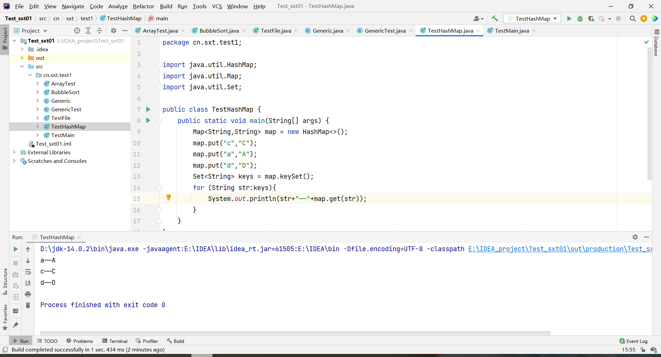The image size is (661, 357).
Task: Print console output with printer icon
Action: click(x=28, y=294)
